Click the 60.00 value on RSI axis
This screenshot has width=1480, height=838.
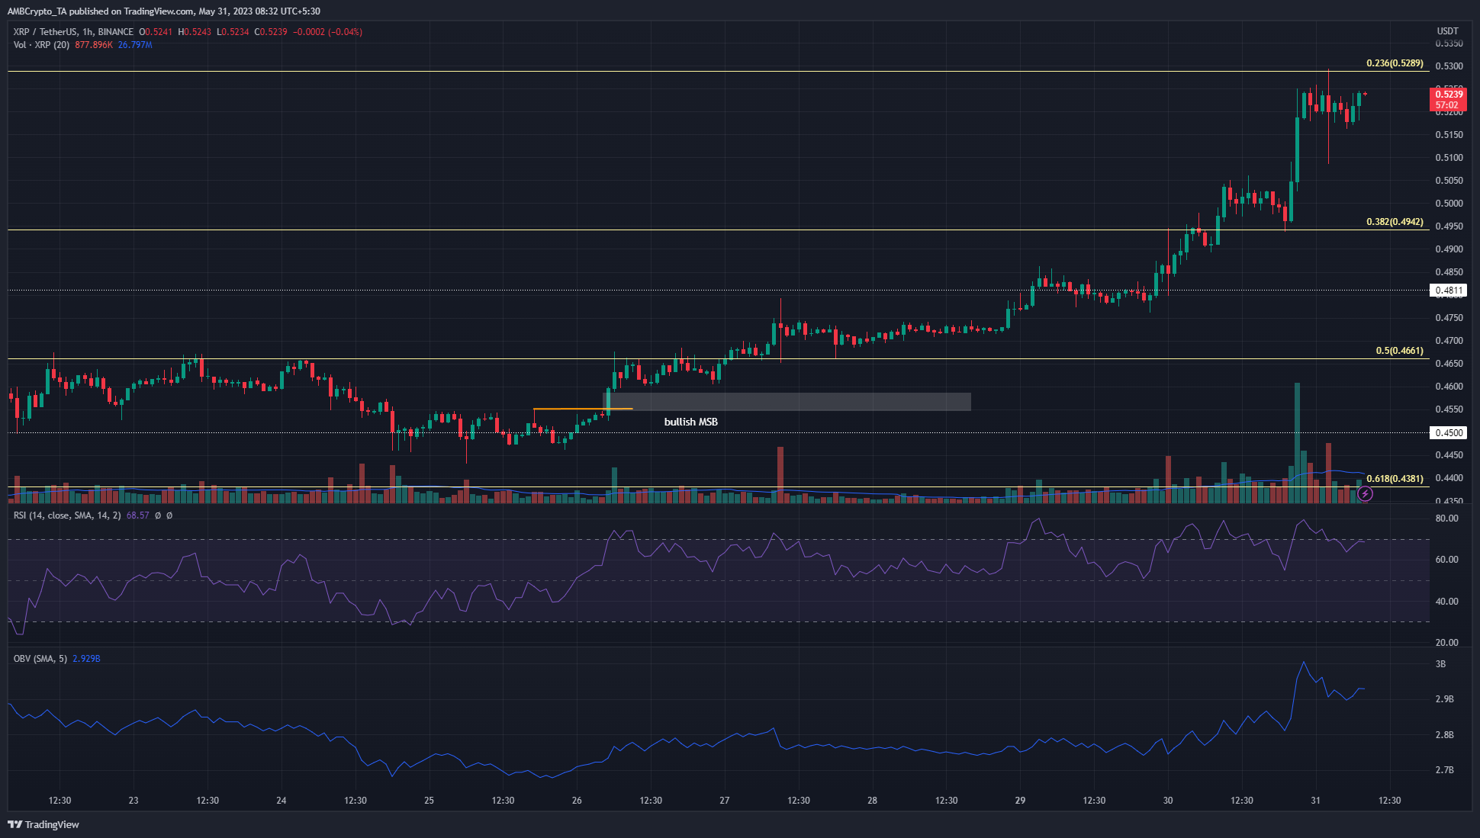(x=1446, y=560)
